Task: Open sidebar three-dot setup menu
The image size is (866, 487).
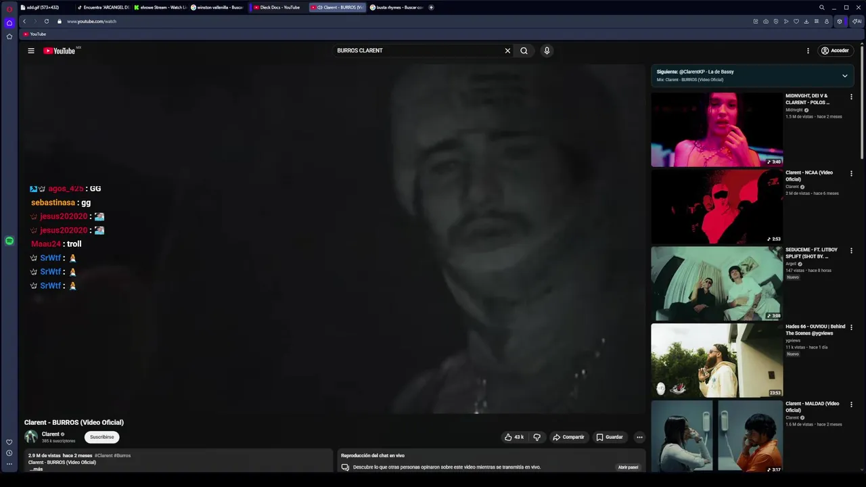Action: point(9,464)
